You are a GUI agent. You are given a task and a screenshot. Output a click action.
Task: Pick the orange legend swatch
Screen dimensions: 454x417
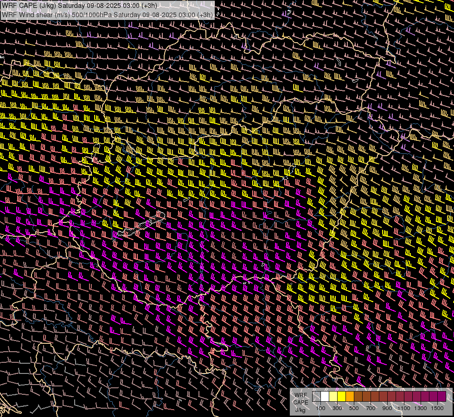click(350, 396)
